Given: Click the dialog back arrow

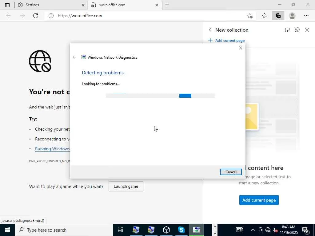Looking at the screenshot, I should pyautogui.click(x=74, y=57).
